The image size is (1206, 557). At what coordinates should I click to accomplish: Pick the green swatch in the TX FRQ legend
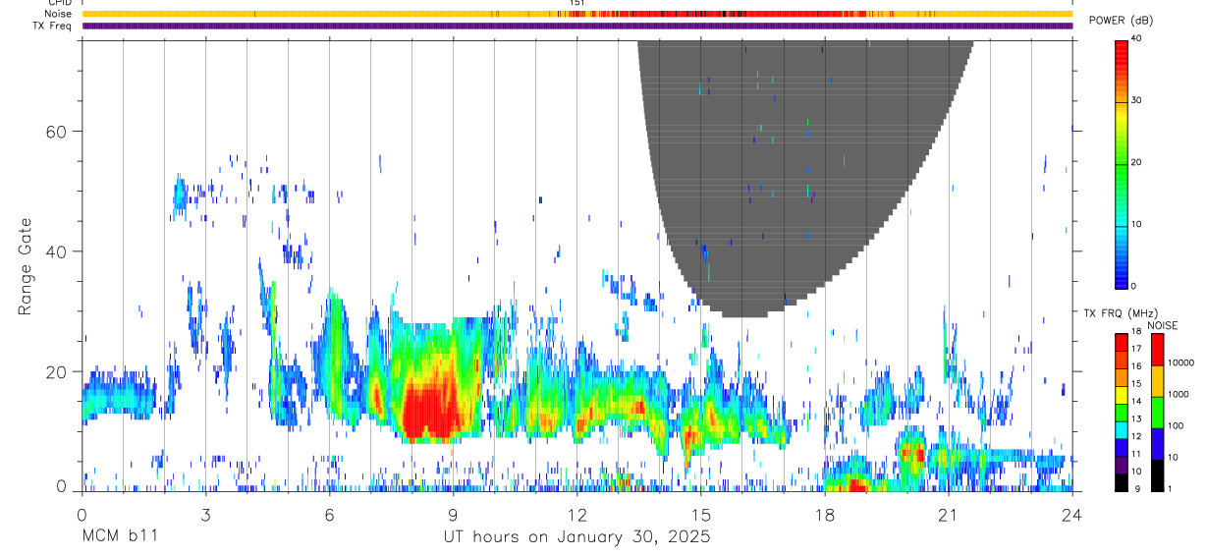(1122, 413)
